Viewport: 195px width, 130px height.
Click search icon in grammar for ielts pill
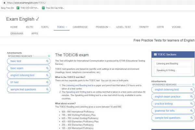[191, 111]
